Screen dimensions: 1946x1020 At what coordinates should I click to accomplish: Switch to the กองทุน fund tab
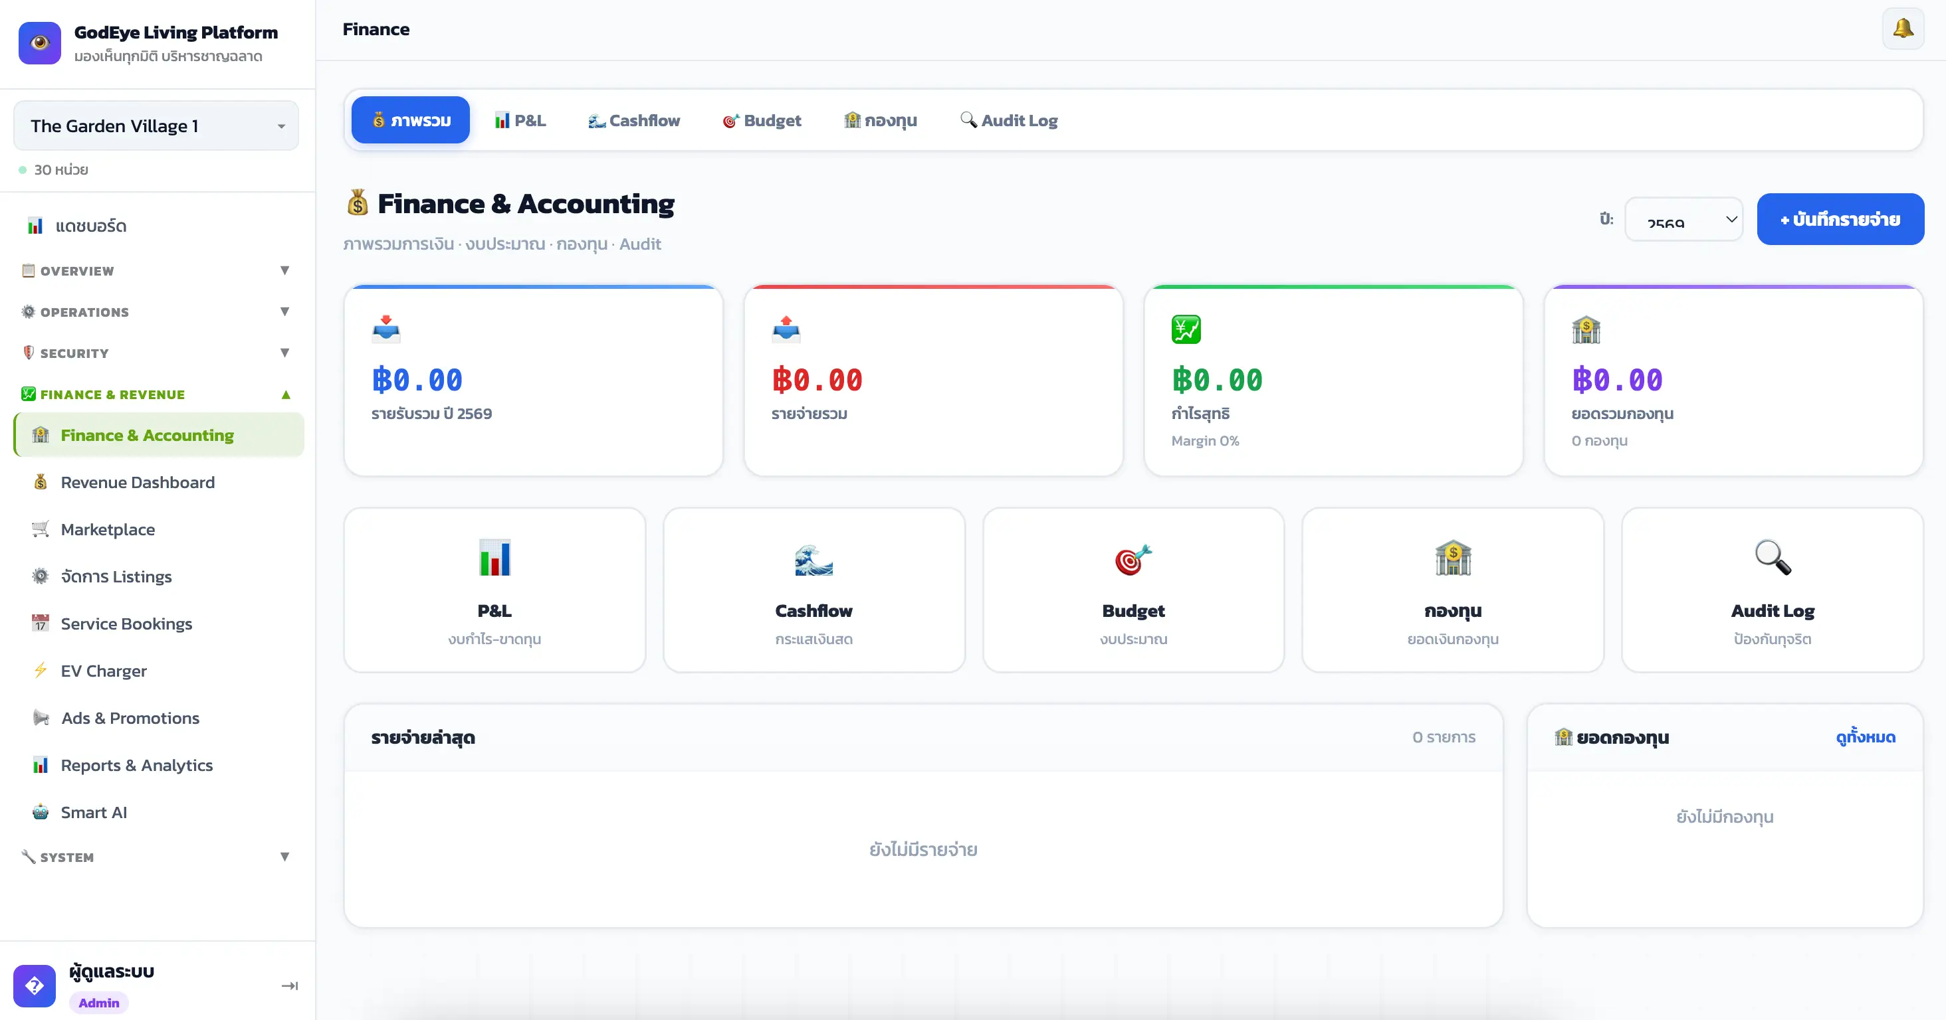click(880, 120)
